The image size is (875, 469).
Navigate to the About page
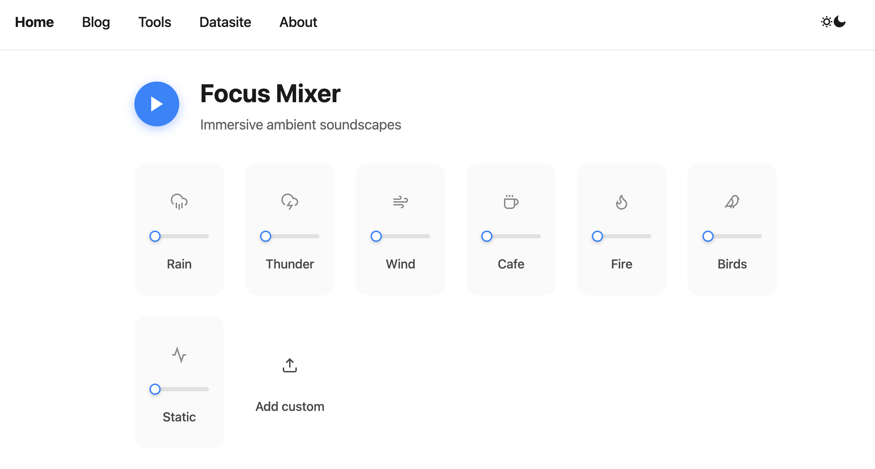(298, 22)
